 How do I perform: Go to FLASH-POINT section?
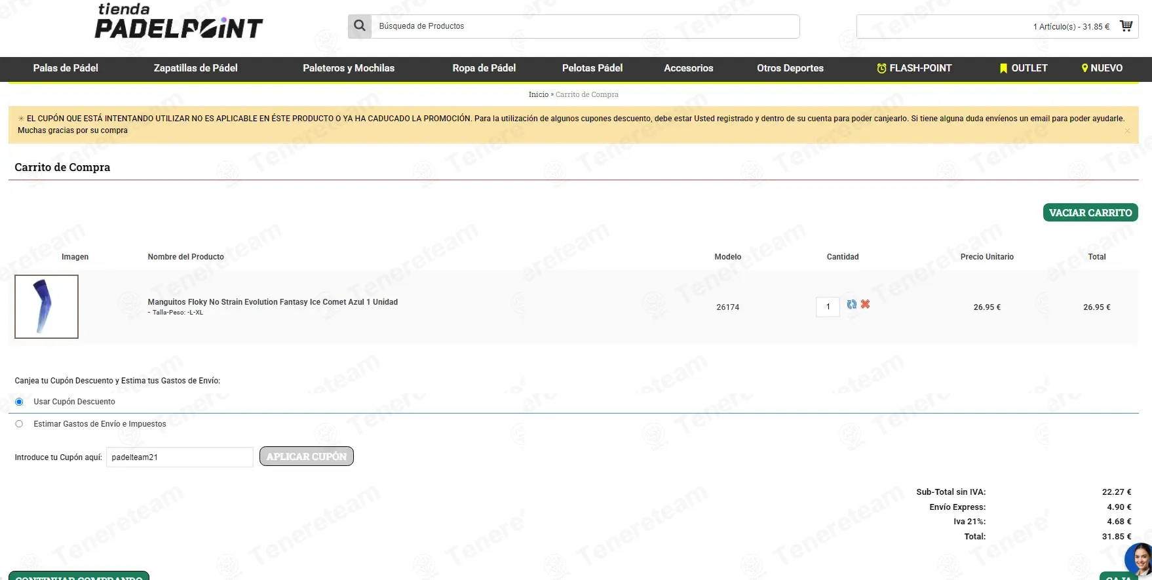[914, 68]
